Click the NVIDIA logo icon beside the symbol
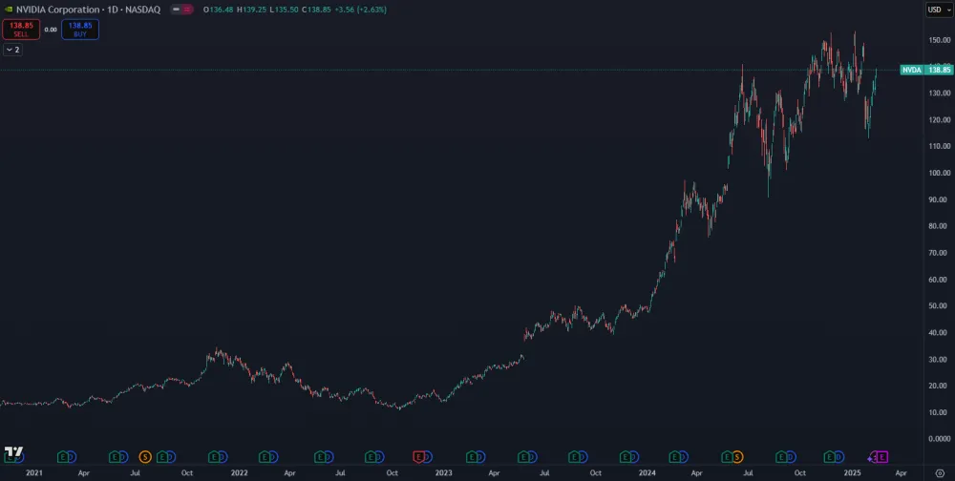The image size is (955, 481). coord(9,9)
